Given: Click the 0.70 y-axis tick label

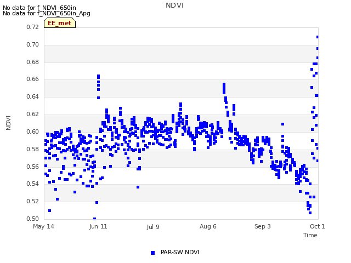Looking at the screenshot, I should pyautogui.click(x=33, y=44).
